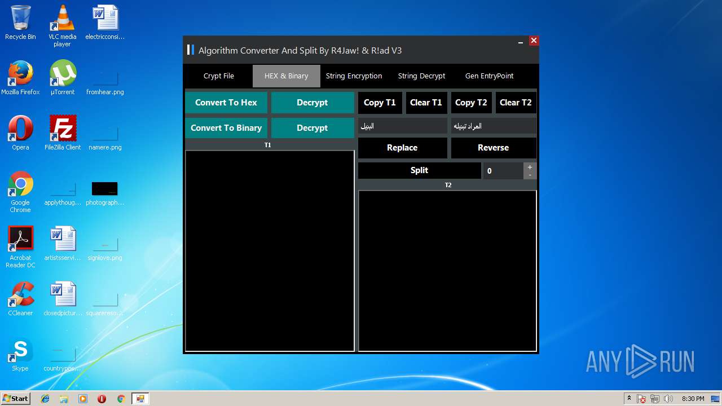Launch Mozilla Firefox from desktop
Image resolution: width=722 pixels, height=406 pixels.
click(20, 78)
